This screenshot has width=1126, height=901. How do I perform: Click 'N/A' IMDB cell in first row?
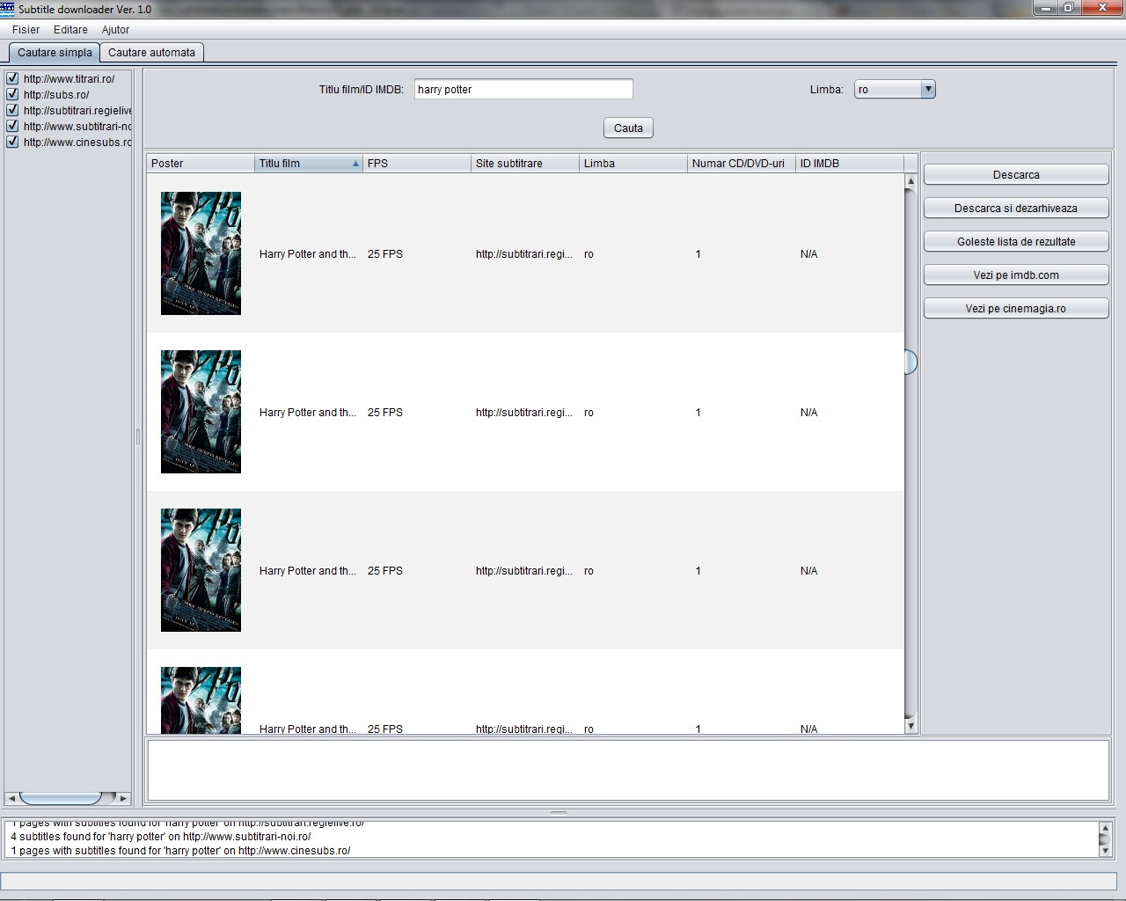[x=809, y=254]
